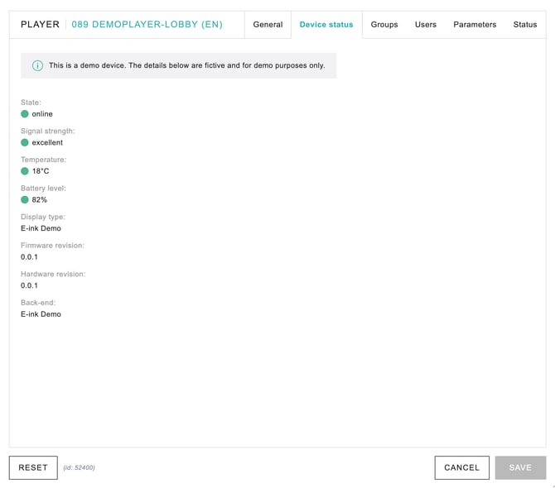This screenshot has width=555, height=488.
Task: Open the Users tab
Action: click(x=426, y=25)
